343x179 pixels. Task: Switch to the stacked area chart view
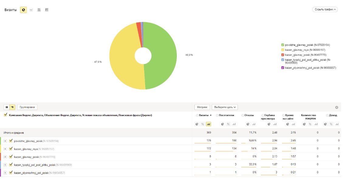(39, 10)
